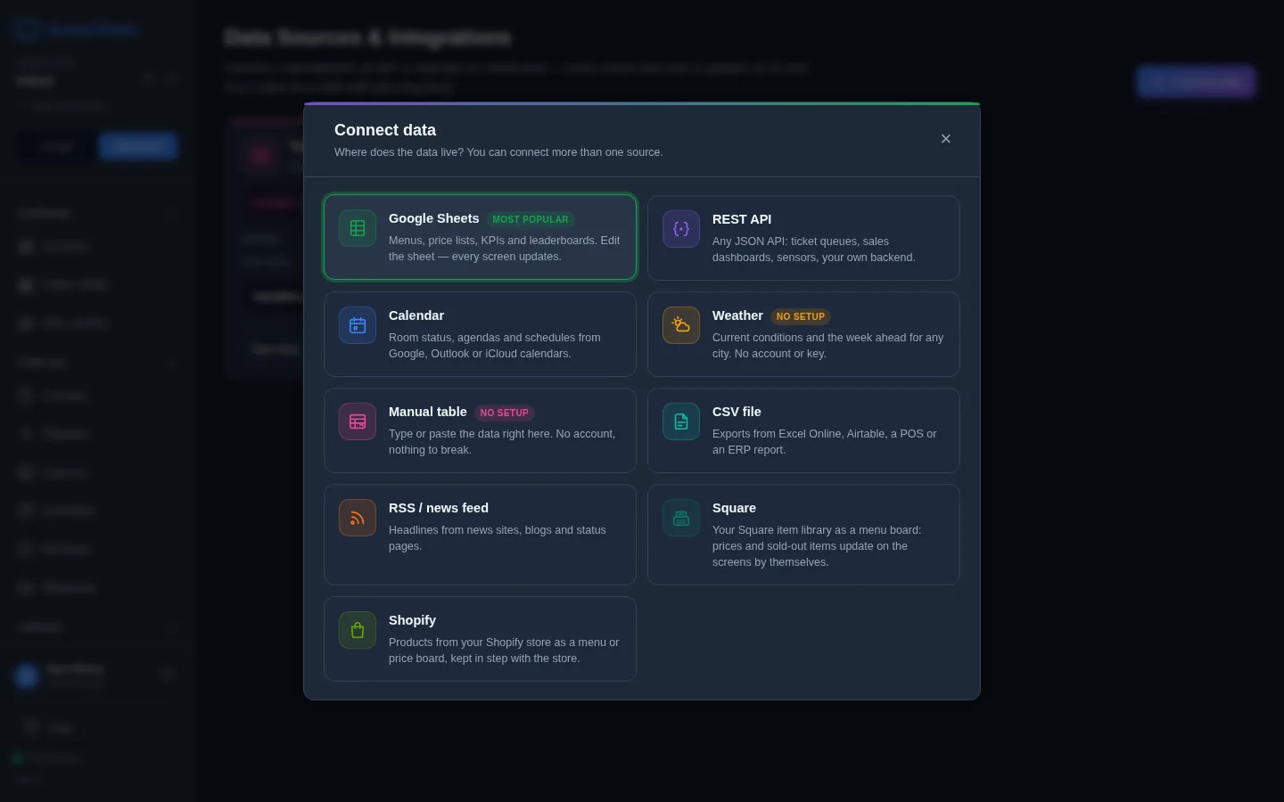Click the 'Headlines from news sites' description
1284x802 pixels.
click(498, 538)
